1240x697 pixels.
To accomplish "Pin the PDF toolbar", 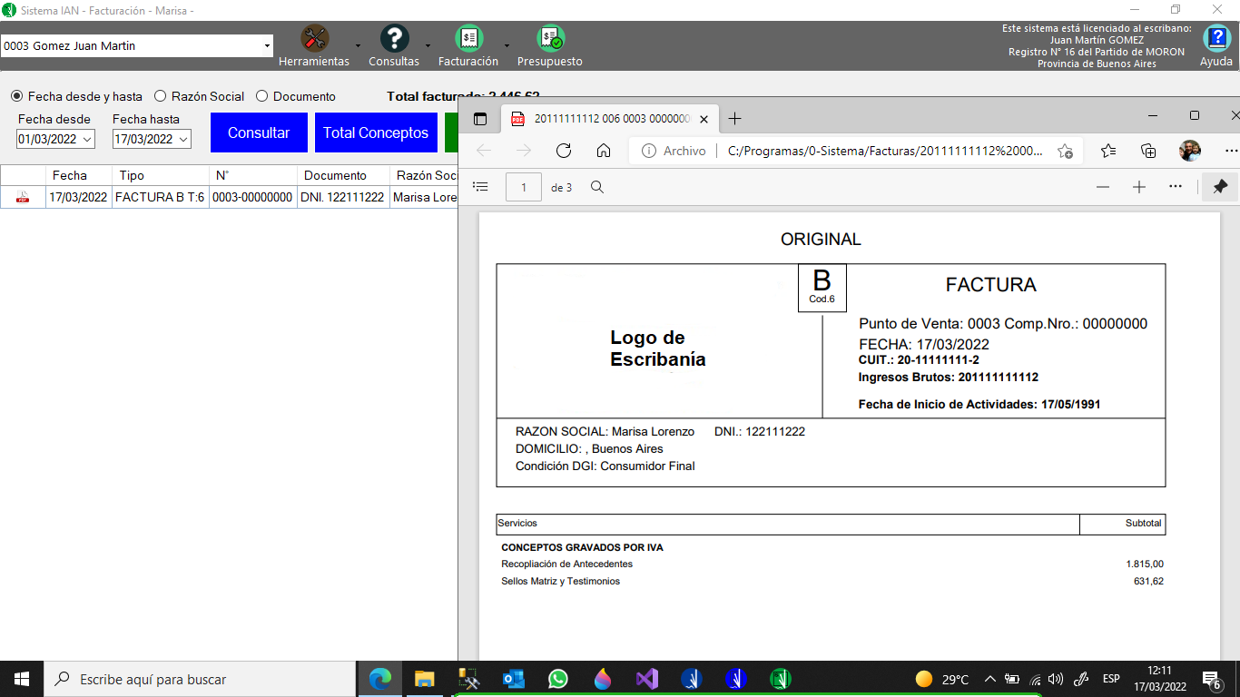I will pyautogui.click(x=1220, y=187).
